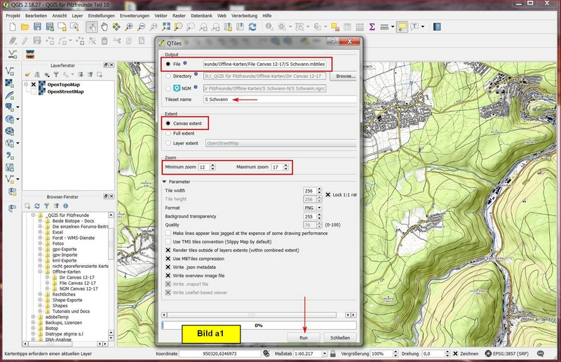
Task: Expand the adobeTemp folder
Action: point(33,317)
